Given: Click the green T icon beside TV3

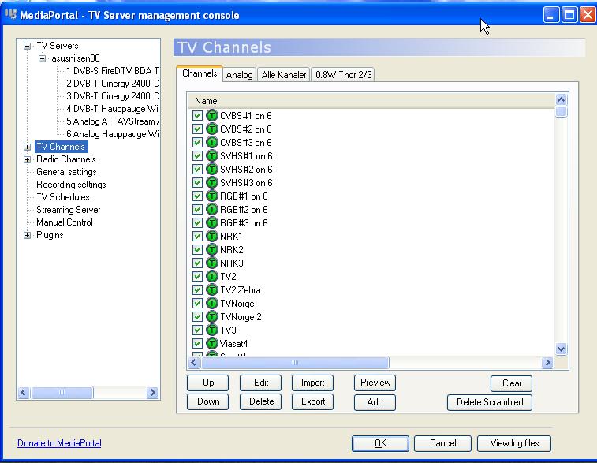Looking at the screenshot, I should point(211,330).
